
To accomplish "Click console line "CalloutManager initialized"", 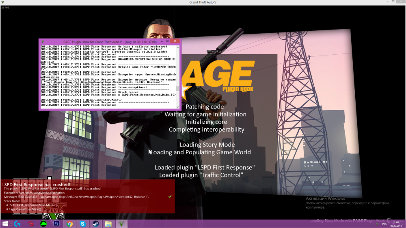I will pos(101,49).
